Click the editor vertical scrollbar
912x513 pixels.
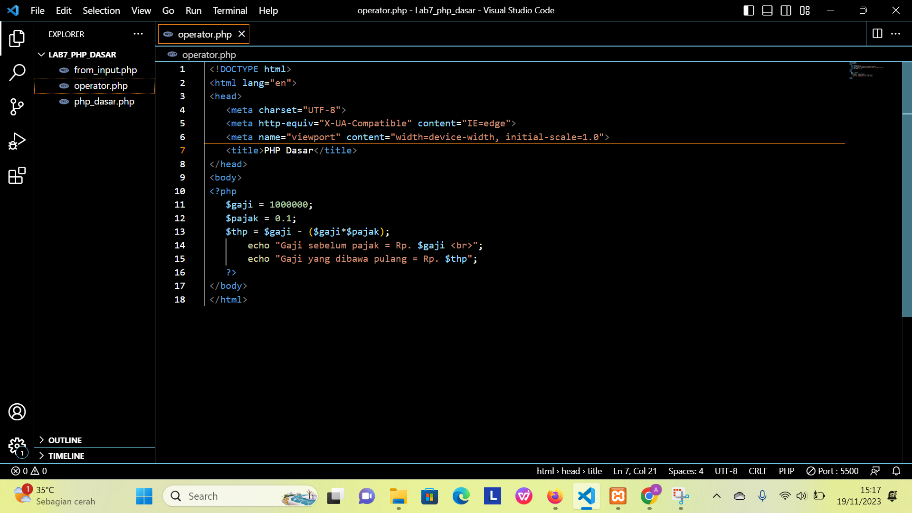(907, 190)
